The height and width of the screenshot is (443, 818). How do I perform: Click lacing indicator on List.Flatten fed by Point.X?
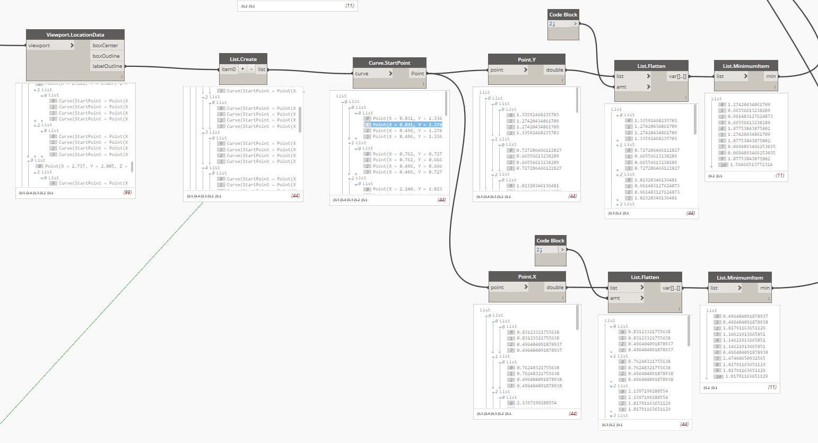click(x=679, y=309)
